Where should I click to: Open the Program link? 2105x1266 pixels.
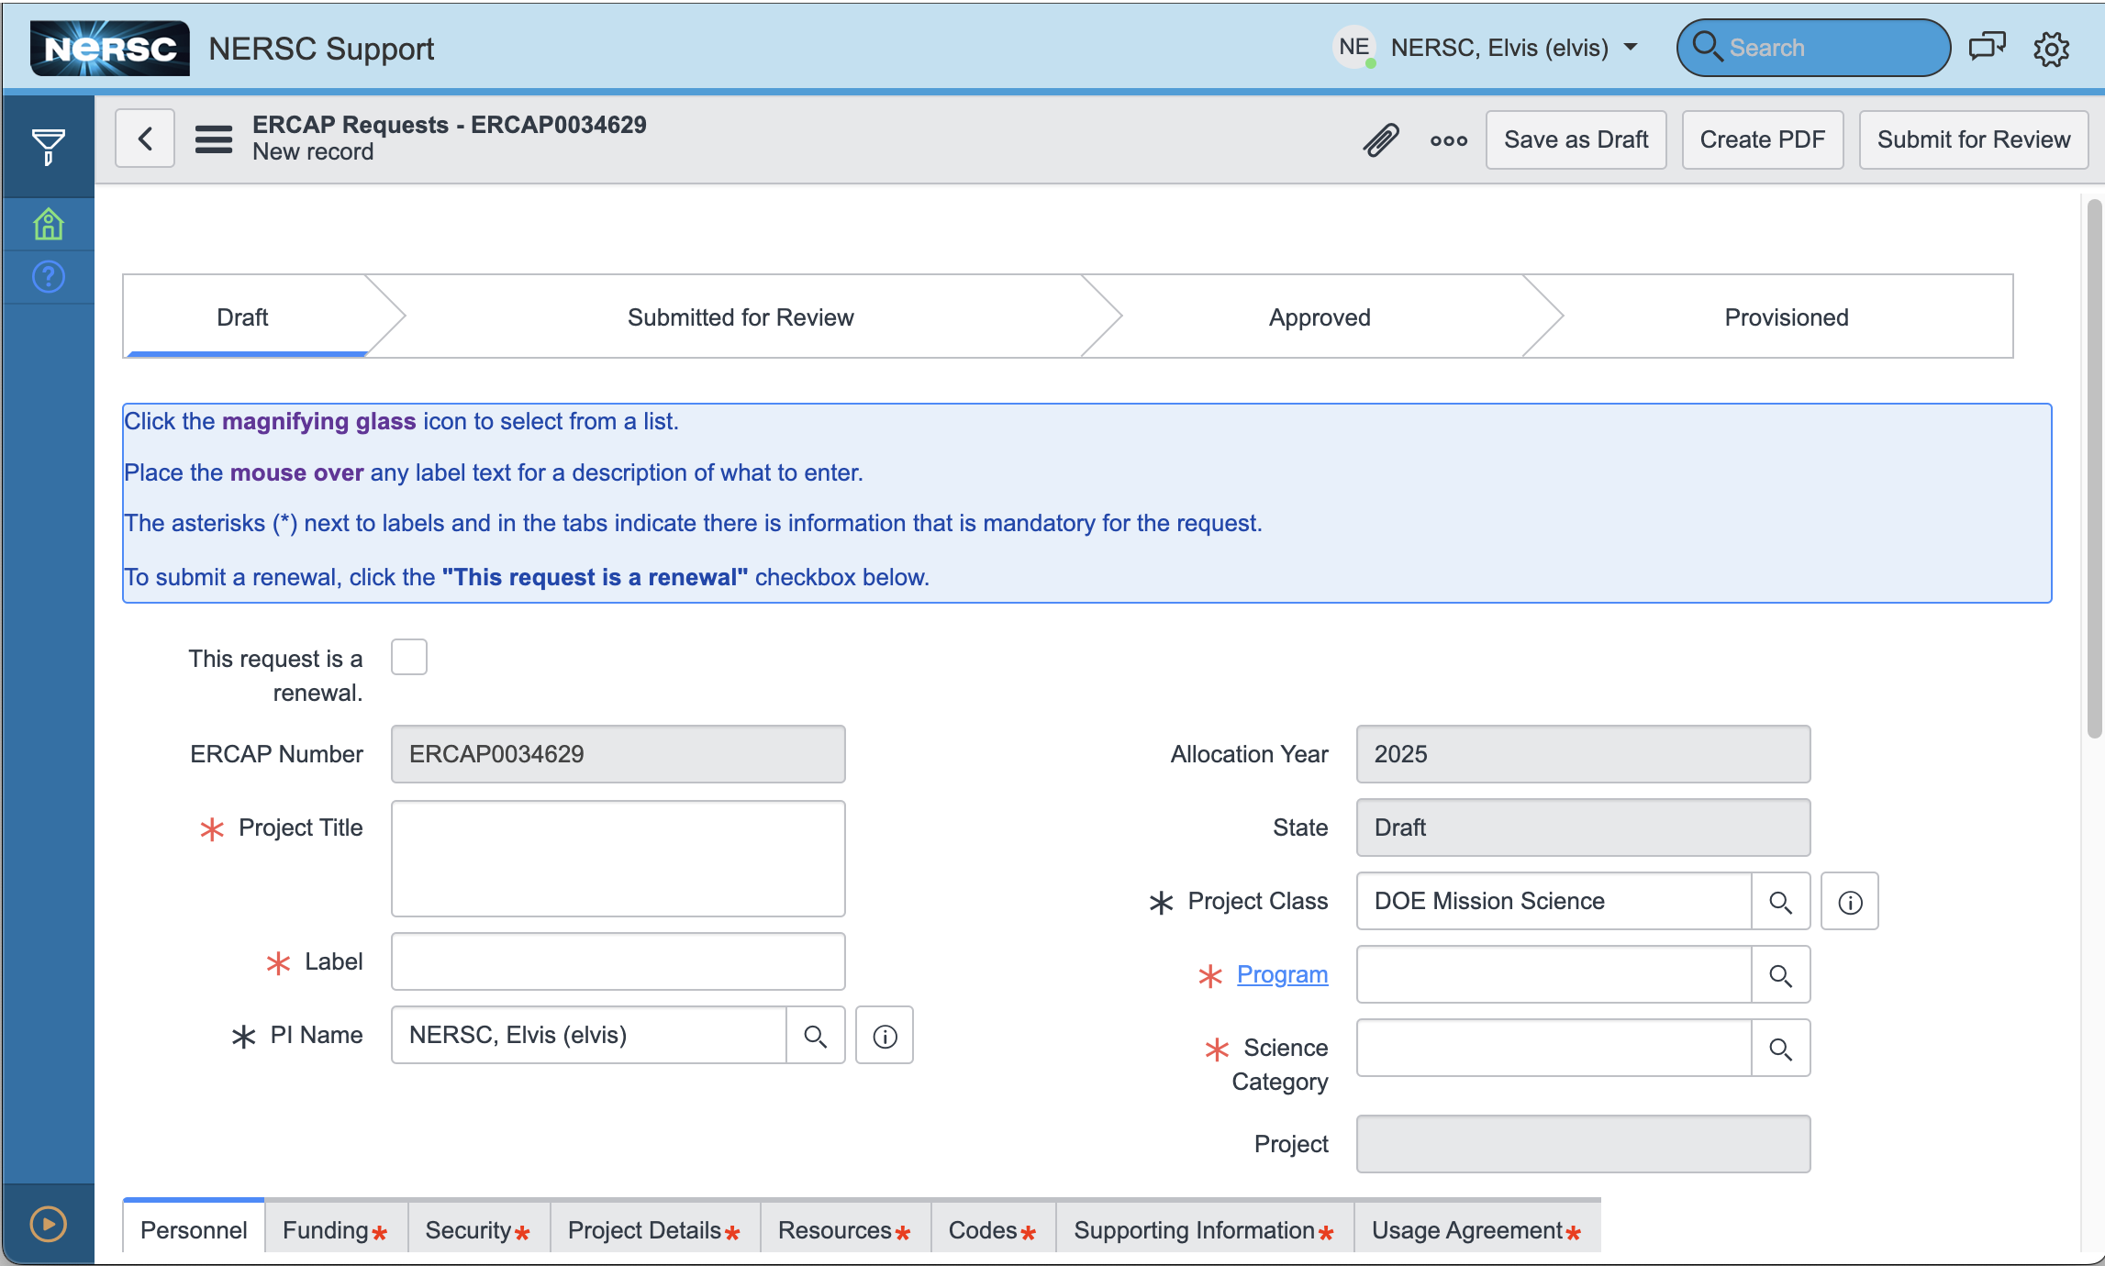[x=1282, y=974]
